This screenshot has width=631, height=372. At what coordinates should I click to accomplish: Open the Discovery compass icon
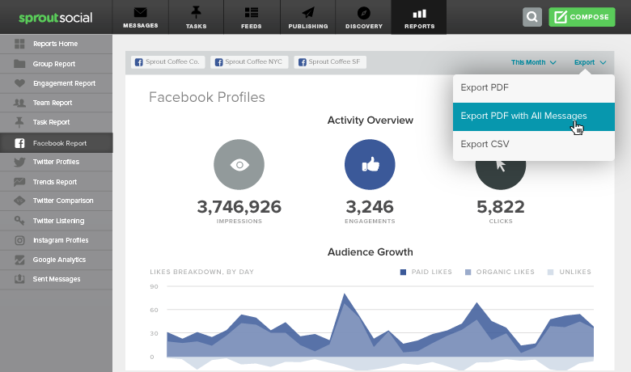(364, 13)
